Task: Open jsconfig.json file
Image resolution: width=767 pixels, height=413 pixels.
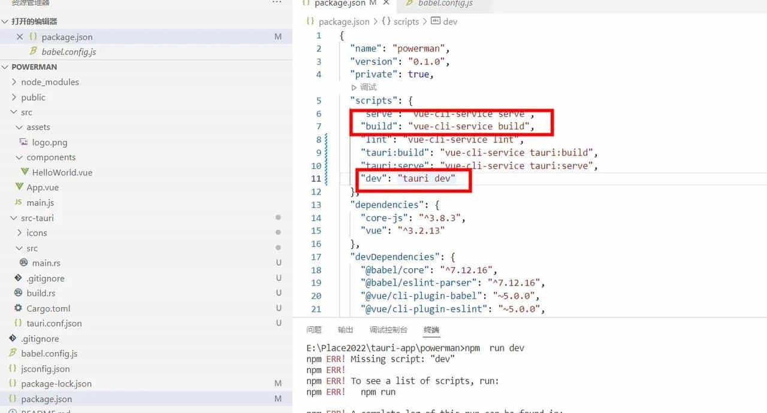Action: click(46, 369)
